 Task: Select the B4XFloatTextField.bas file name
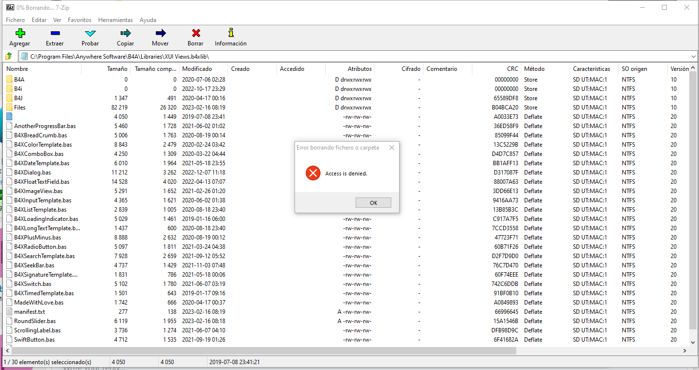click(42, 181)
